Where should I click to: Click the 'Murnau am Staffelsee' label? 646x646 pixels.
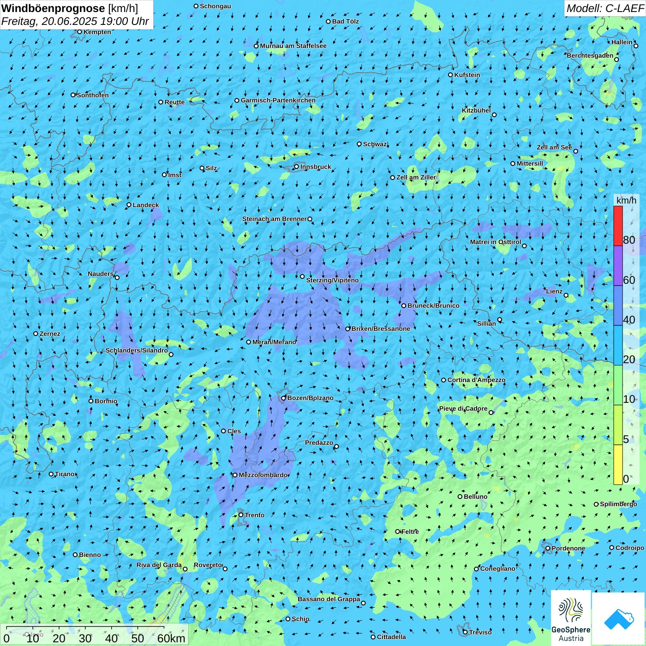tap(293, 46)
